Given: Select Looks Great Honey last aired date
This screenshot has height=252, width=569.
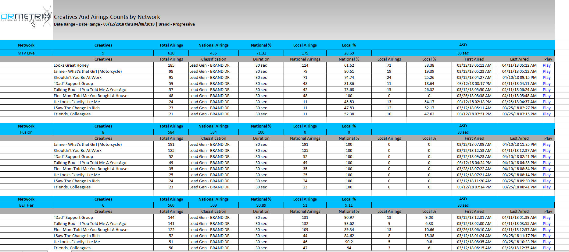Looking at the screenshot, I should [x=519, y=65].
